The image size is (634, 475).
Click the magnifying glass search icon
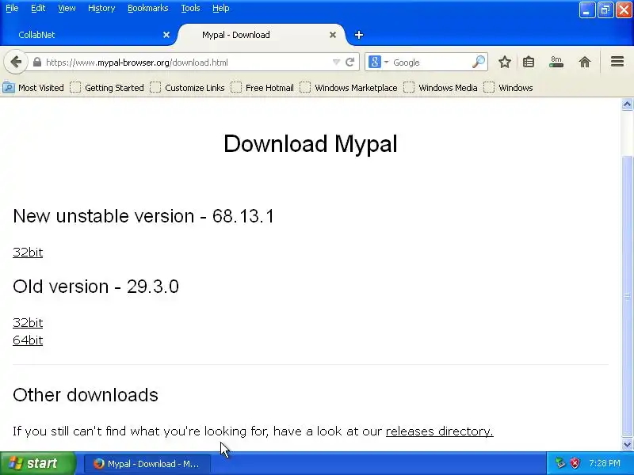479,63
